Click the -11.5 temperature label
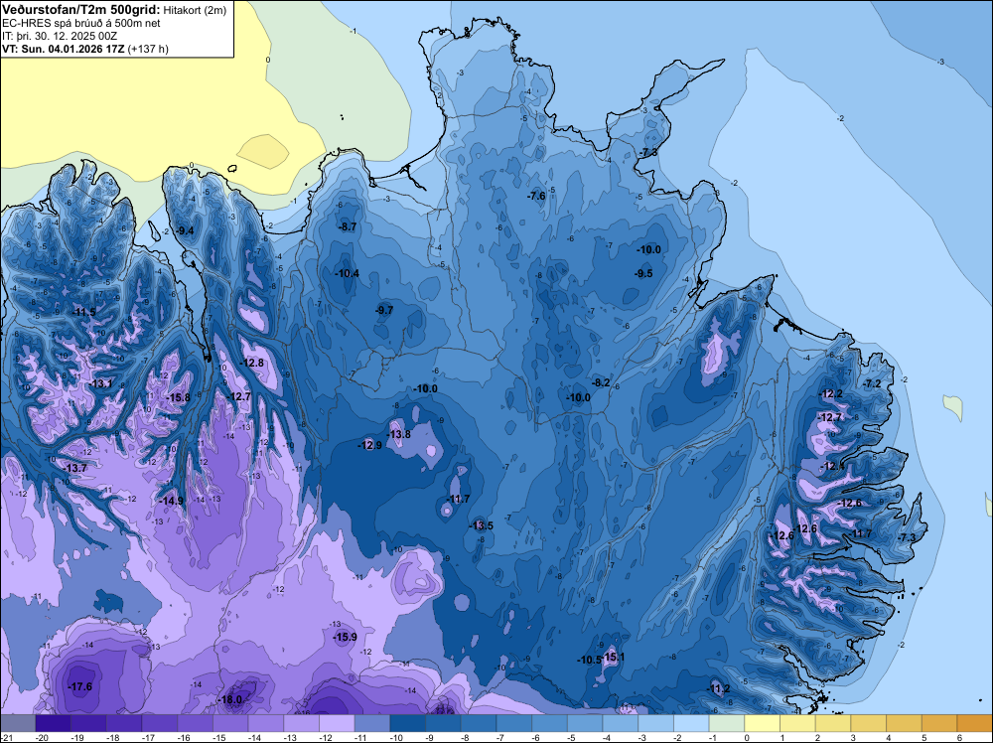Image resolution: width=993 pixels, height=743 pixels. pos(84,312)
